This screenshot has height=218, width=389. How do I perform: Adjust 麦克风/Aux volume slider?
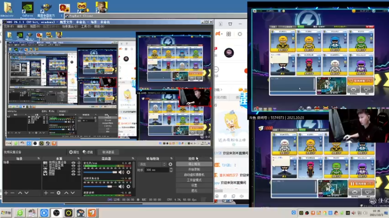click(x=100, y=172)
